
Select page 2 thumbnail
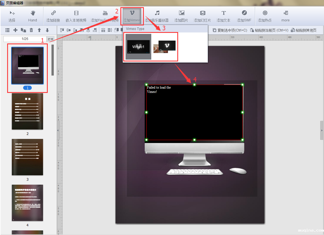(x=27, y=111)
